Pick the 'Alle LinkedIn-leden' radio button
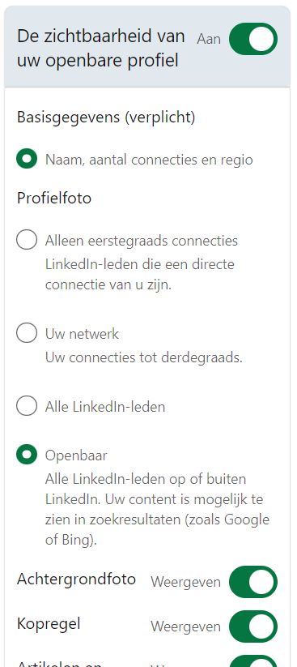This screenshot has height=667, width=297. pyautogui.click(x=27, y=406)
